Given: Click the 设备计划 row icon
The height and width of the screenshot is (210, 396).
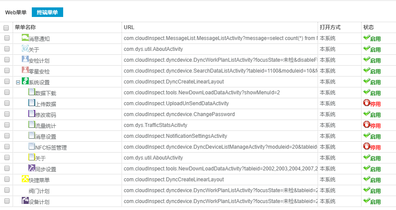Looking at the screenshot, I should click(25, 201).
